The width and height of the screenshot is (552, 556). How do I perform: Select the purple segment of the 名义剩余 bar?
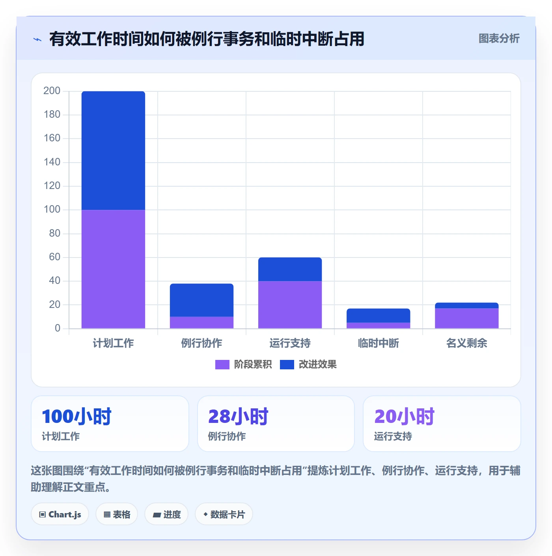467,318
